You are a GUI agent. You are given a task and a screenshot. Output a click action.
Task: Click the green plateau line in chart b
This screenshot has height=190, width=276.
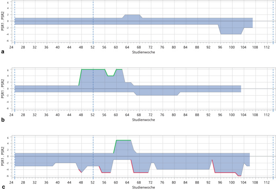93,69
